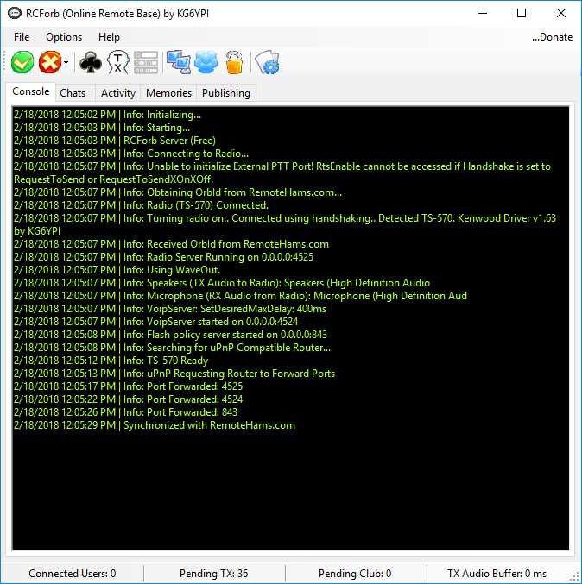Click the TX head icon

(x=117, y=62)
